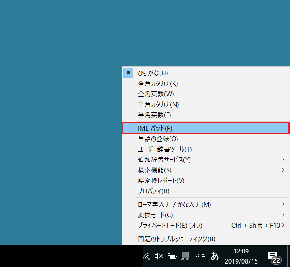The image size is (290, 267).
Task: Open the clock showing 12:09
Action: click(x=241, y=256)
